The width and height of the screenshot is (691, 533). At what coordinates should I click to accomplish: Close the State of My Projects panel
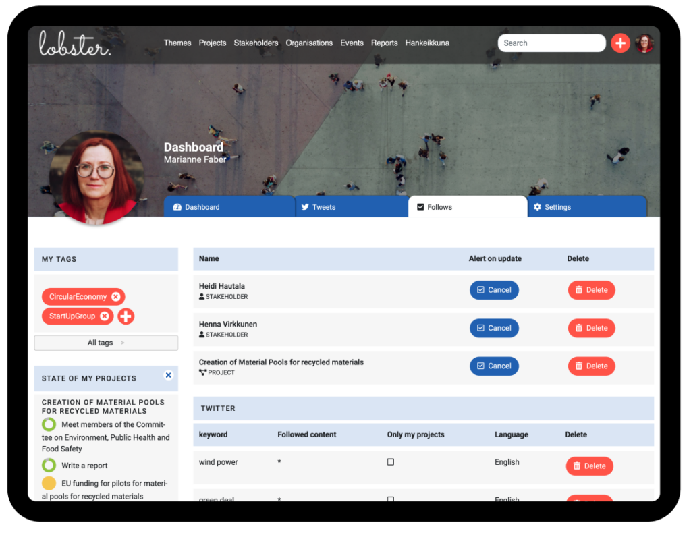(169, 375)
